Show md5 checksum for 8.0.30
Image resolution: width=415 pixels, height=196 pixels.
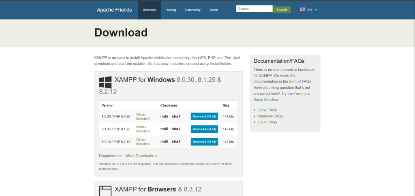point(164,116)
